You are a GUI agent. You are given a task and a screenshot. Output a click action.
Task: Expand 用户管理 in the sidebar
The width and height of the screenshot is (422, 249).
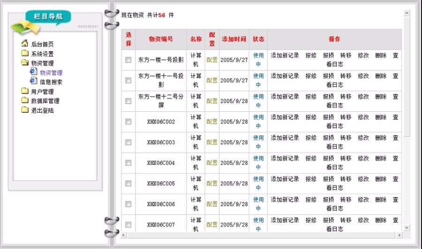[43, 92]
